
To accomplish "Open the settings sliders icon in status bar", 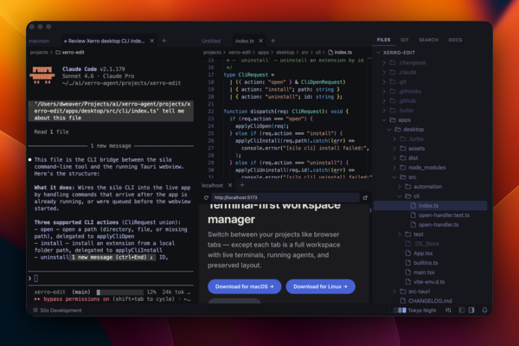I will pyautogui.click(x=448, y=311).
